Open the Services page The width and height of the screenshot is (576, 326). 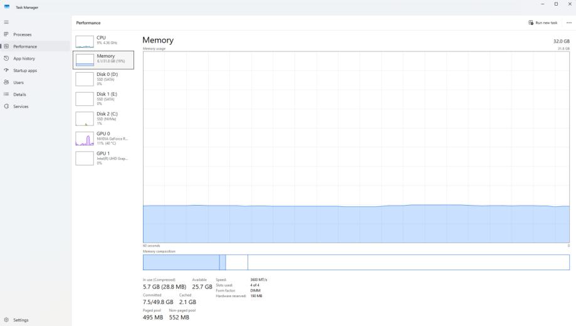(x=21, y=107)
